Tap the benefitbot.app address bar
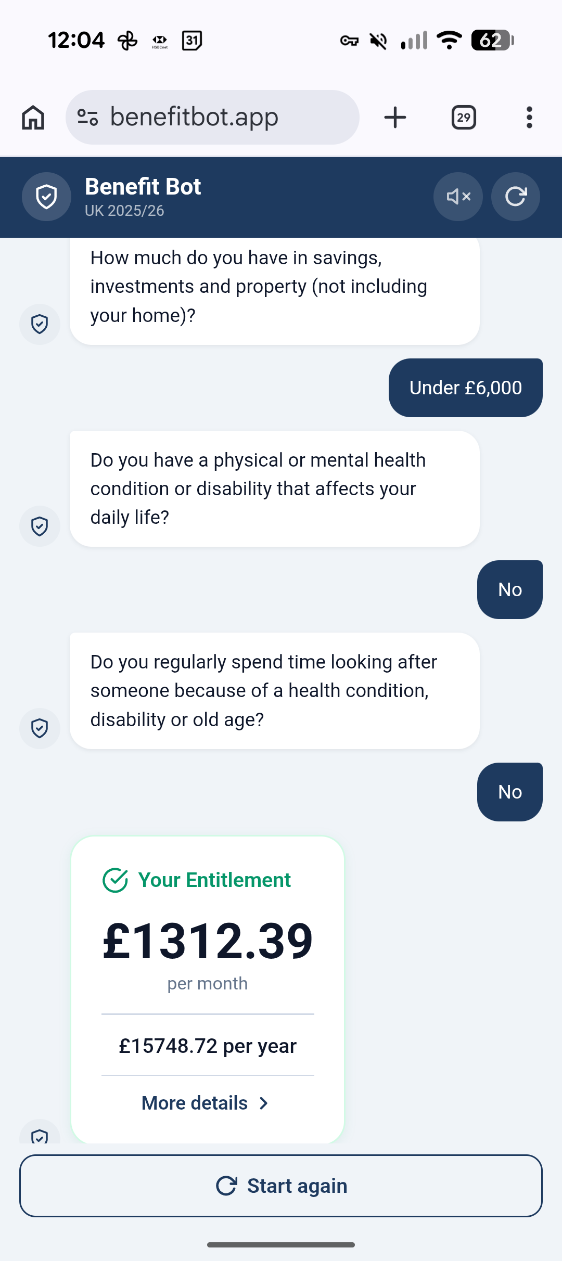 click(x=219, y=118)
